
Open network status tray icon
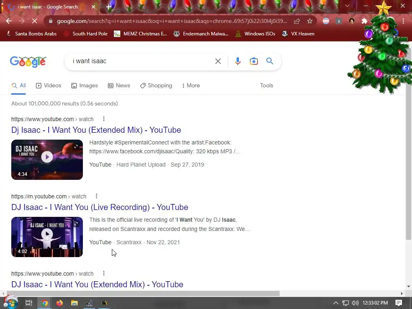[x=346, y=303]
